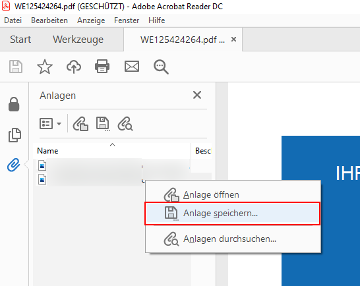Image resolution: width=360 pixels, height=286 pixels.
Task: Click the magnifier search icon
Action: (x=161, y=67)
